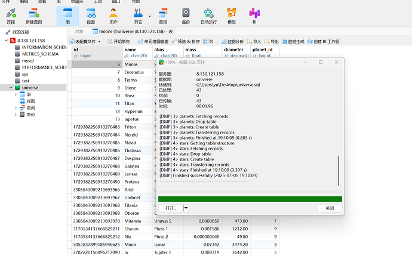Click the id column header

pos(97,53)
